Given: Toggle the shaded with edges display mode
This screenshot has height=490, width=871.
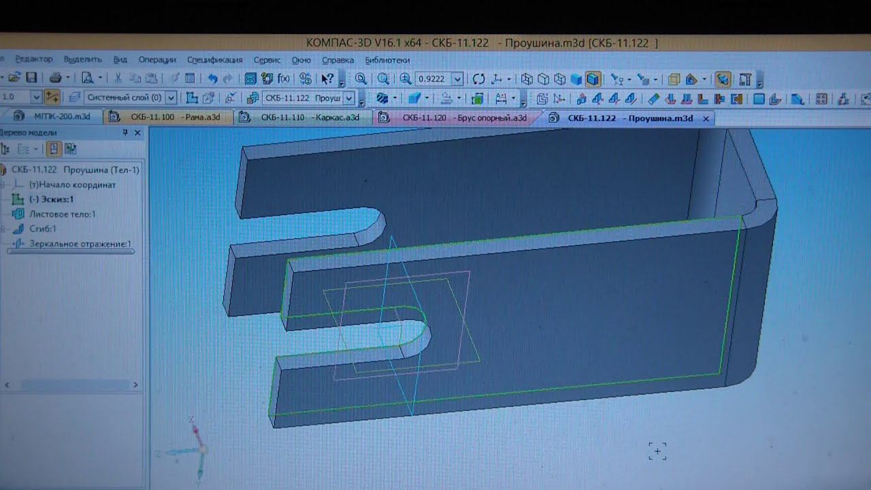Looking at the screenshot, I should pos(593,79).
